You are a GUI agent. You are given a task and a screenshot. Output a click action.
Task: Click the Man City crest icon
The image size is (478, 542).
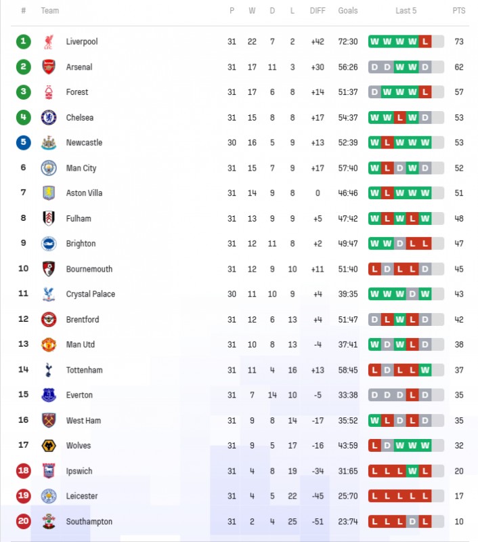pyautogui.click(x=49, y=168)
